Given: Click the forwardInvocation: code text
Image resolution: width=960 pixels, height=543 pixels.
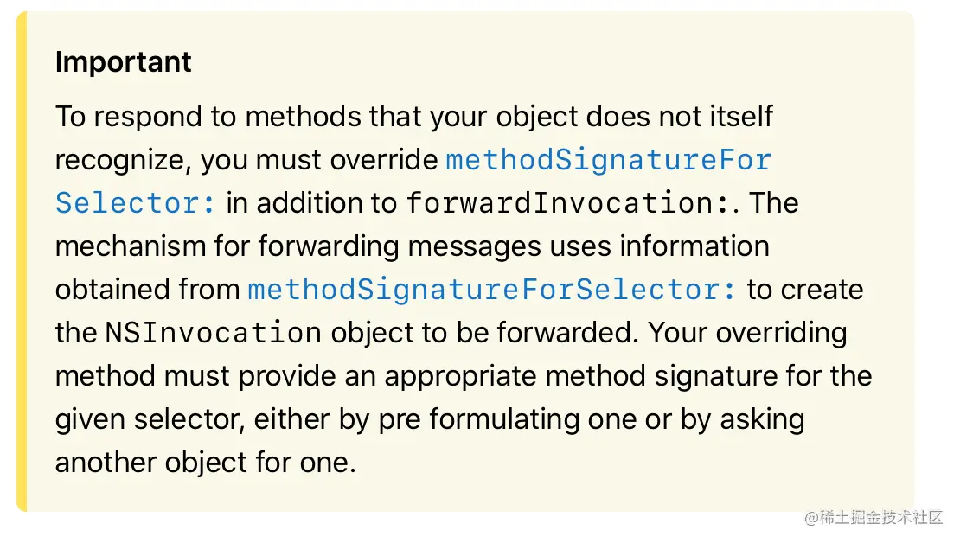Looking at the screenshot, I should click(x=568, y=203).
